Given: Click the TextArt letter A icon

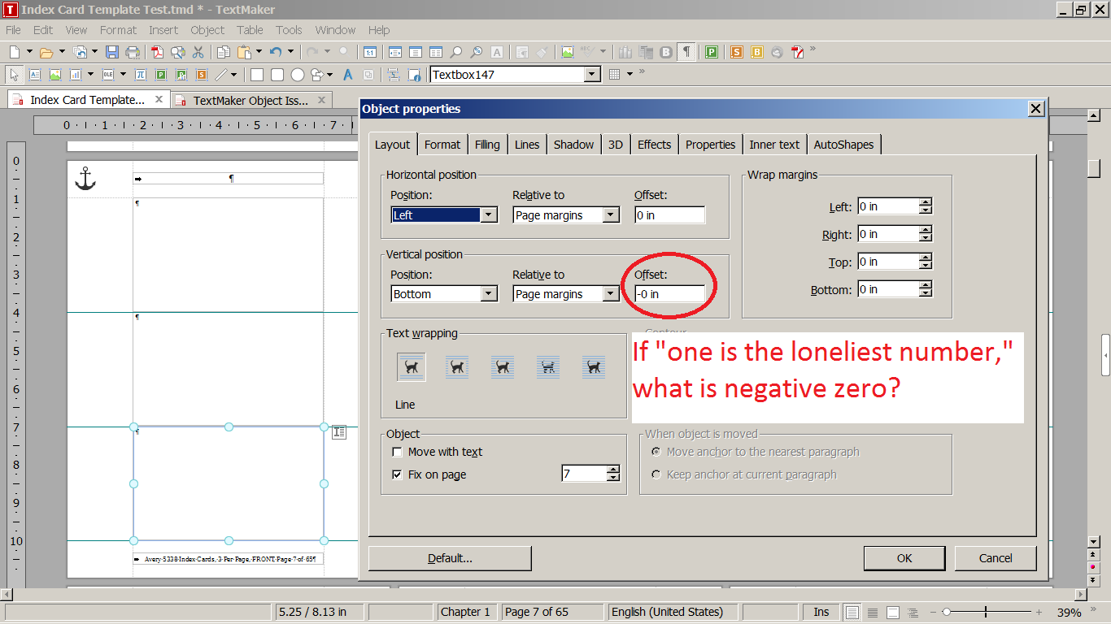Looking at the screenshot, I should 347,75.
